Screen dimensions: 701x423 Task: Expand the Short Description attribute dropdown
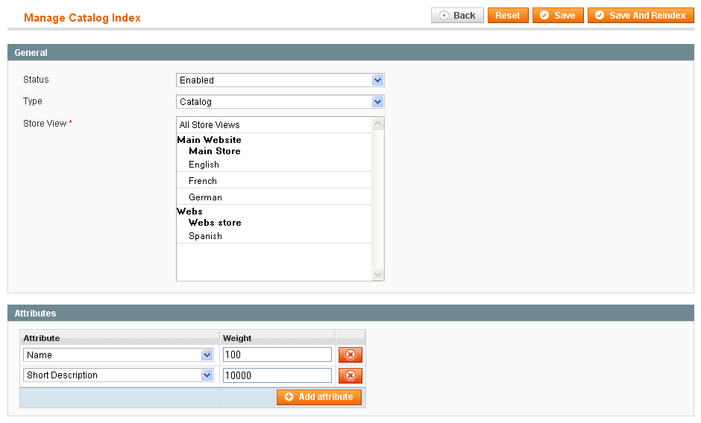(x=119, y=375)
